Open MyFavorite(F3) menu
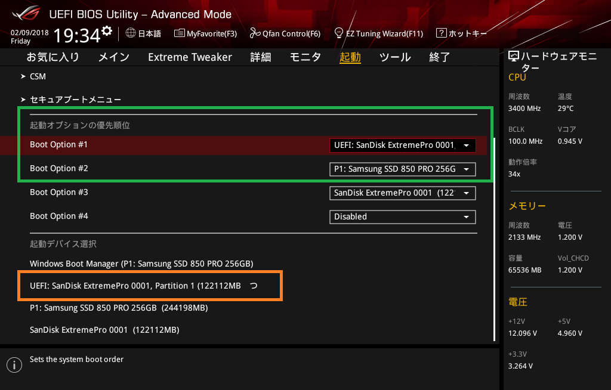This screenshot has width=611, height=390. coord(205,33)
